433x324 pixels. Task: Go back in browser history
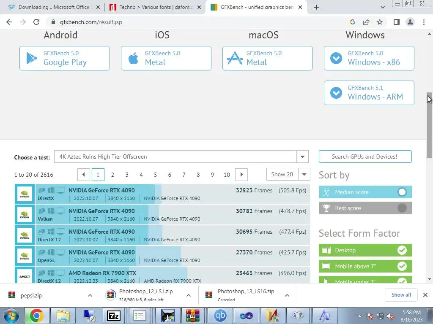point(9,22)
